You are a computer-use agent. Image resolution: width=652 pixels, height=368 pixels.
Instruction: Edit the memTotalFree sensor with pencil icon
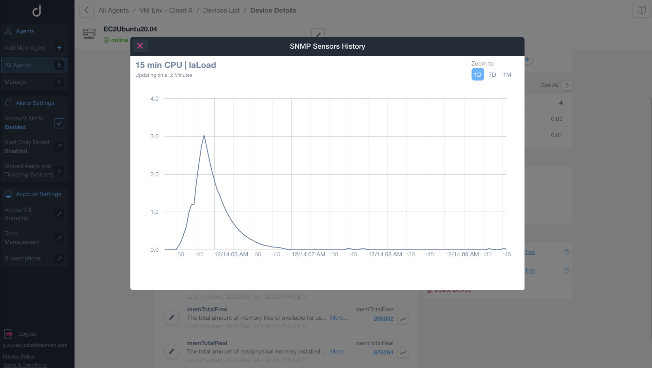[x=172, y=317]
